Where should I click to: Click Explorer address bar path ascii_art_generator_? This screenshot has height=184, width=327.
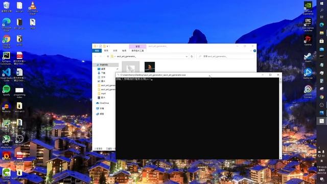pyautogui.click(x=126, y=56)
